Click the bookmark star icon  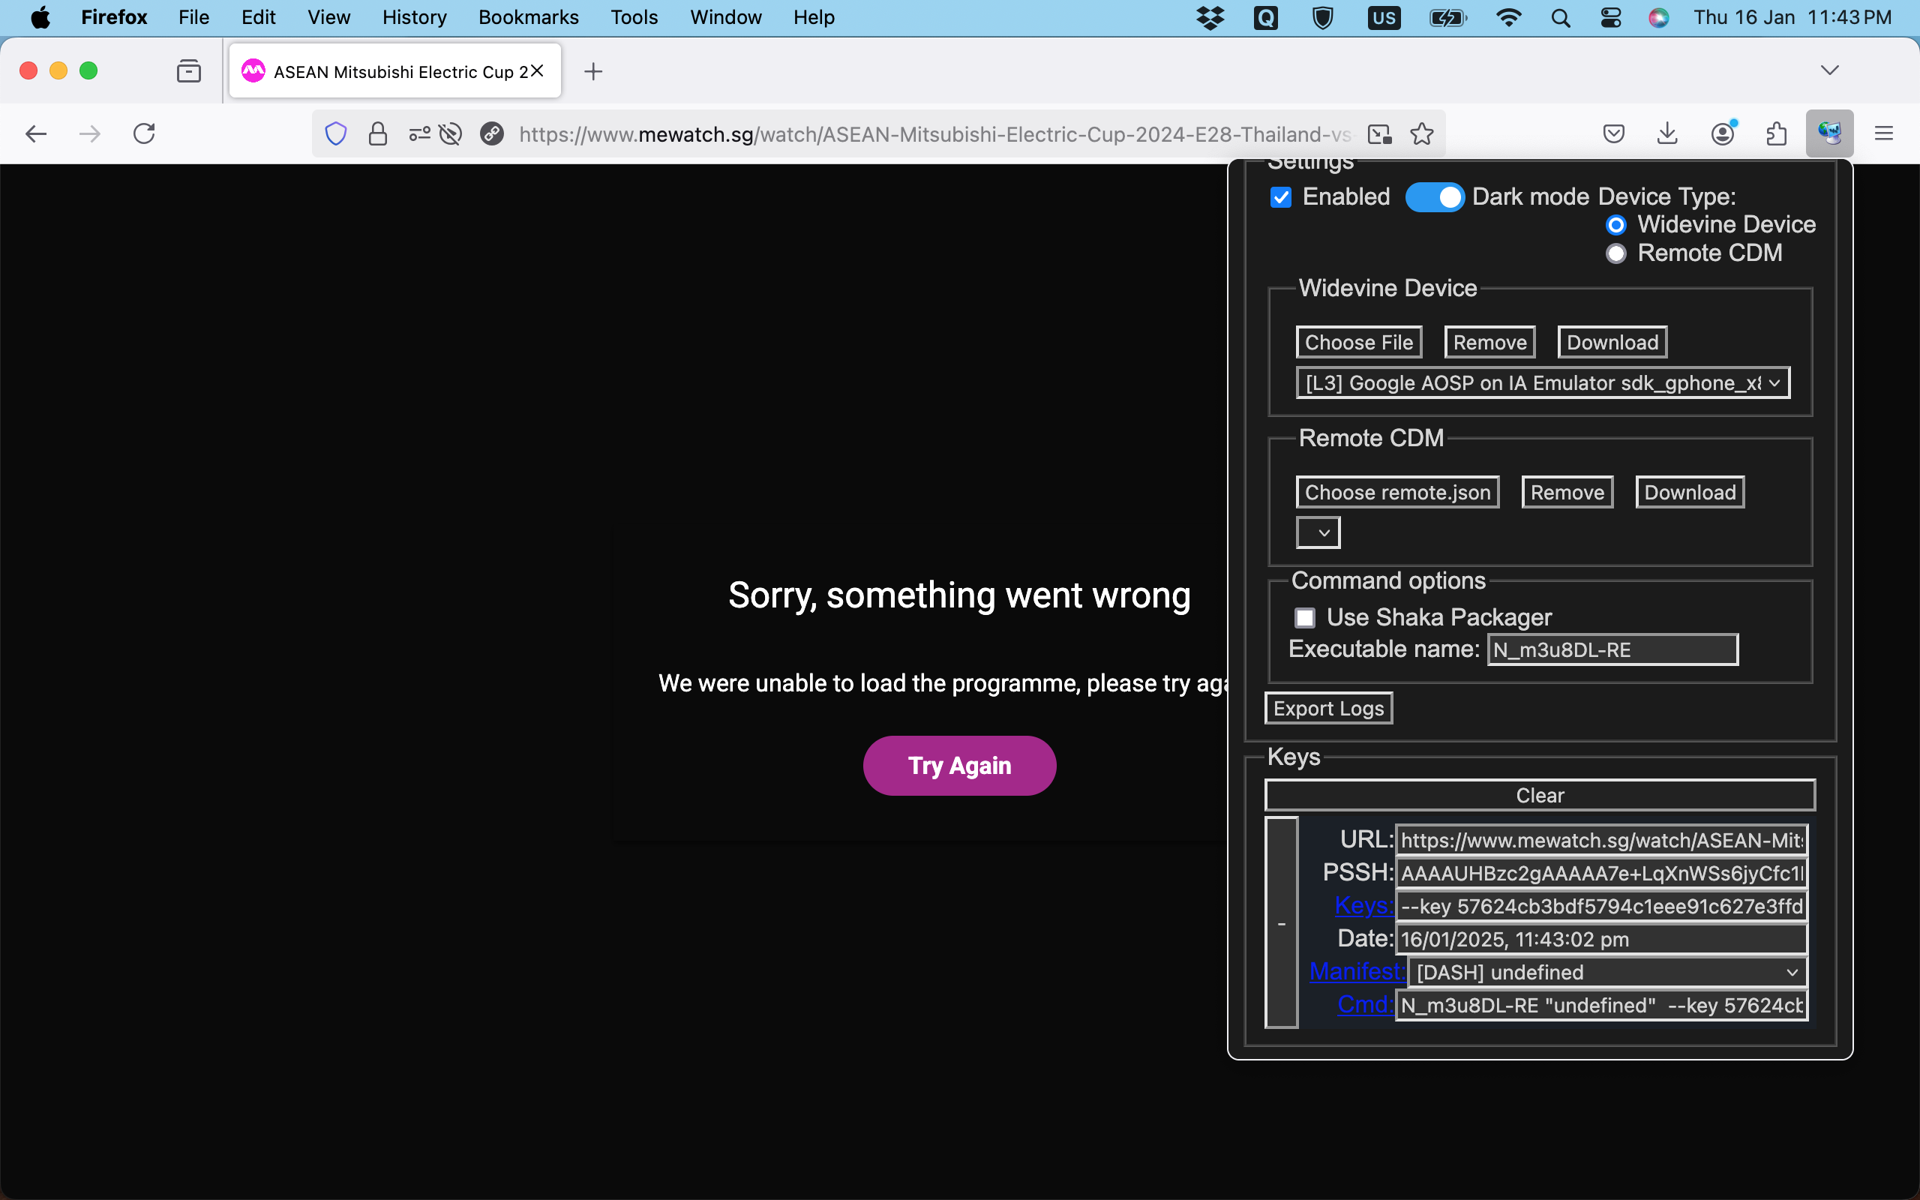click(1422, 133)
